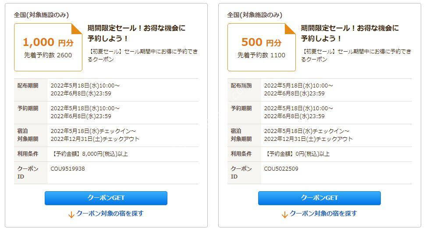Select coupon ID COU5022509 text
Screen dimensions: 426x231
click(281, 168)
